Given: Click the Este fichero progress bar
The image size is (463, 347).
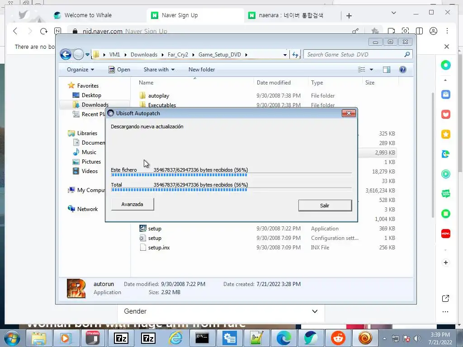Looking at the screenshot, I should 231,175.
